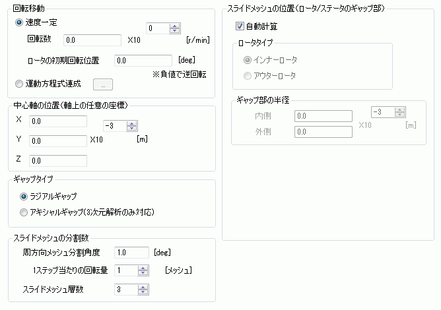The width and height of the screenshot is (441, 310).
Task: Toggle the 自動計算 checkbox
Action: click(x=239, y=27)
